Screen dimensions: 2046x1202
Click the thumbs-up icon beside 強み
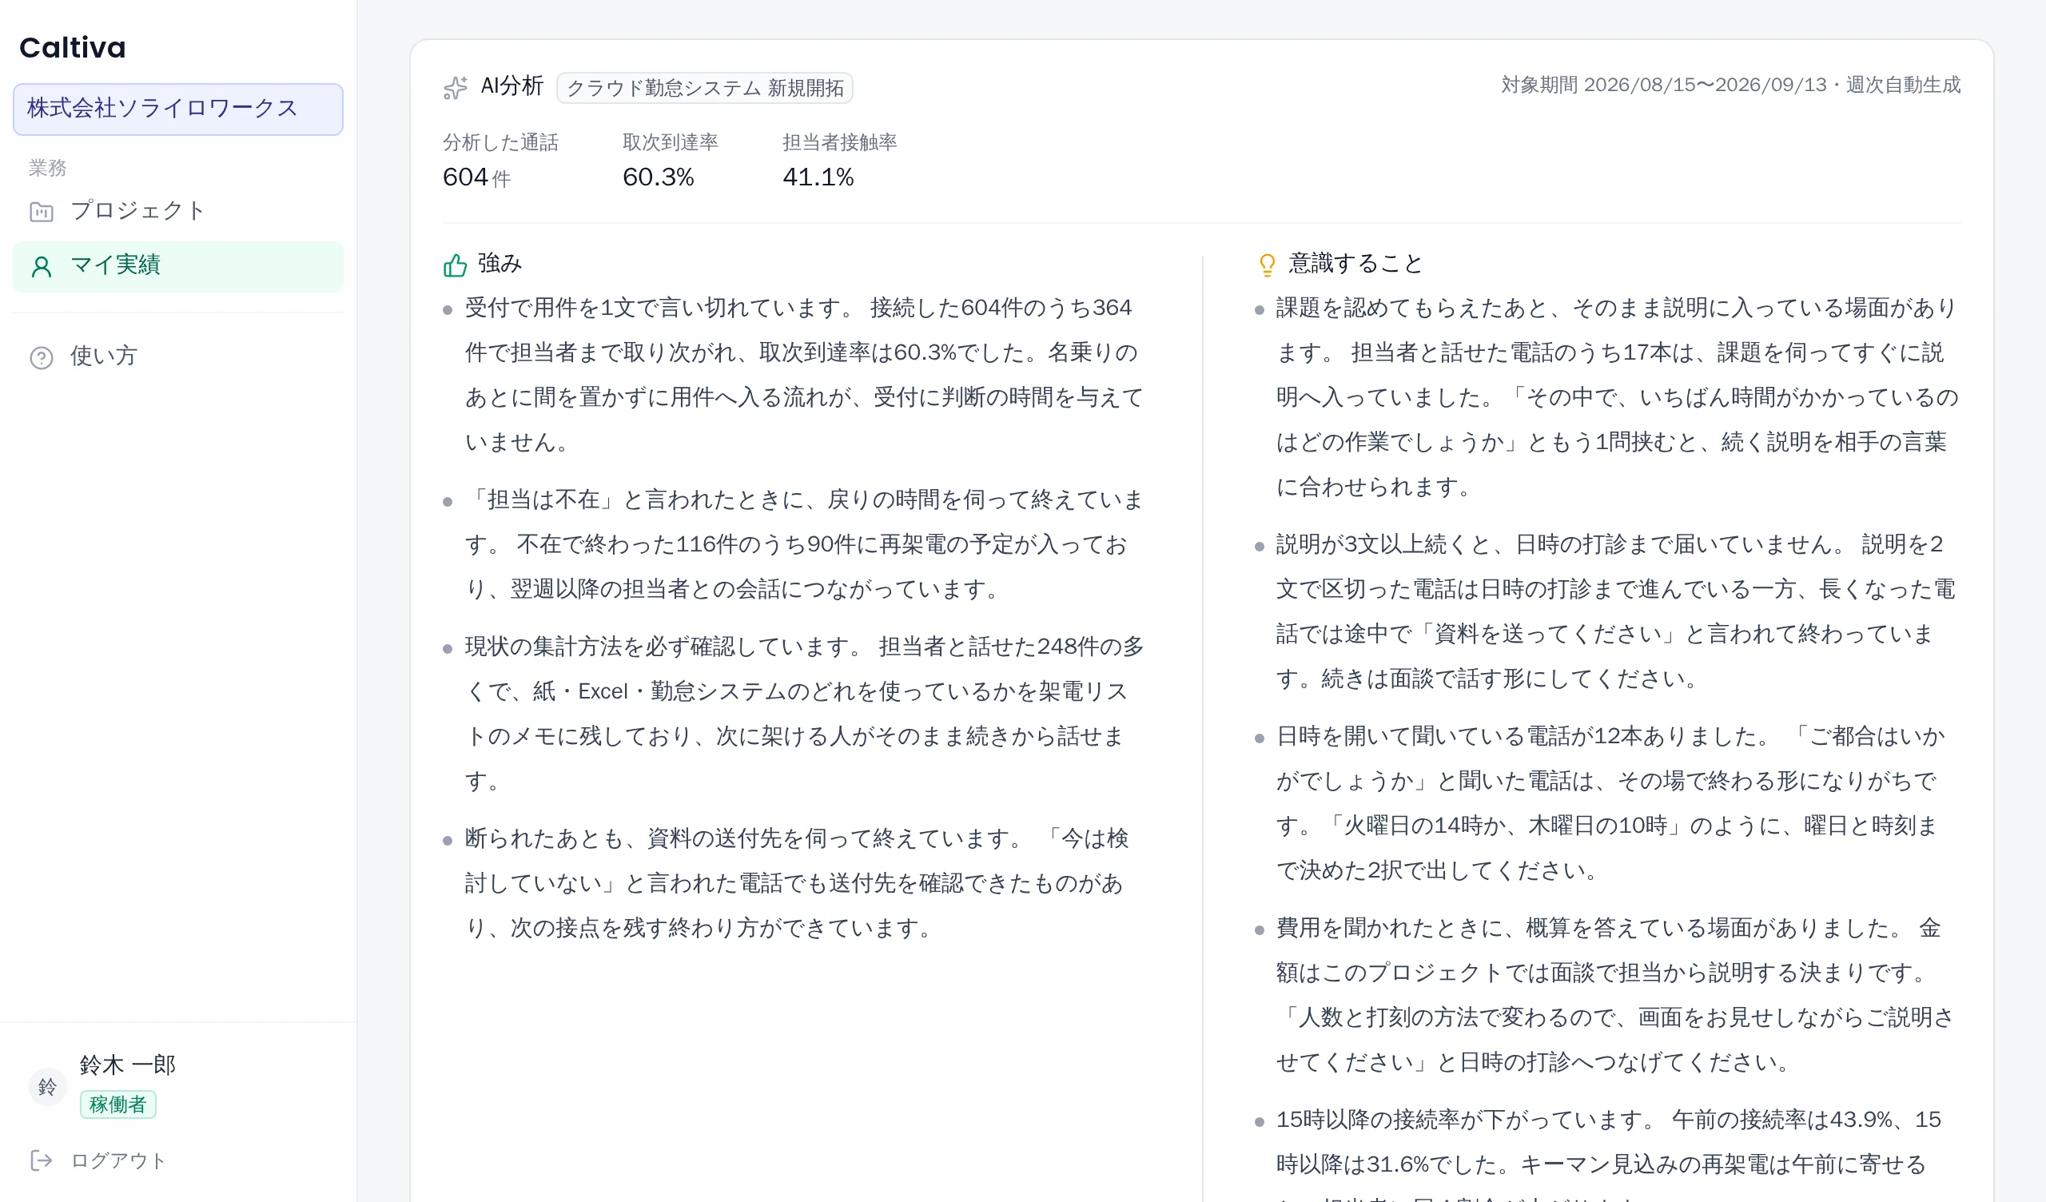456,265
